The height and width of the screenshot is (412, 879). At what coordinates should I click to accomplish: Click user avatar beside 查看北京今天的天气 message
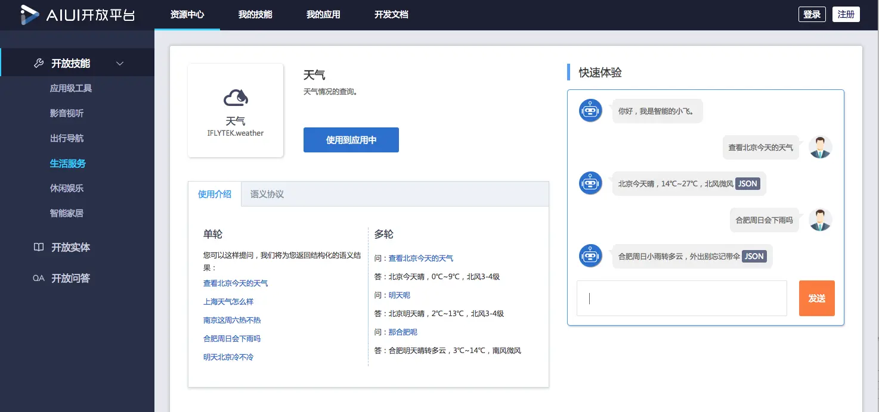821,147
